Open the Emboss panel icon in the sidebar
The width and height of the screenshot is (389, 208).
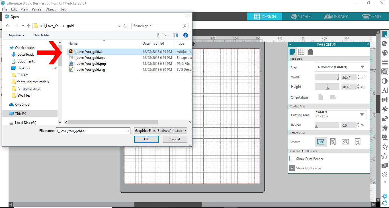coord(385,165)
